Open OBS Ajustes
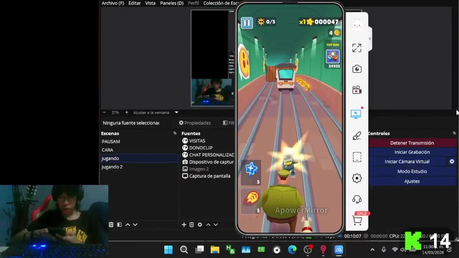The height and width of the screenshot is (258, 459). click(x=412, y=181)
